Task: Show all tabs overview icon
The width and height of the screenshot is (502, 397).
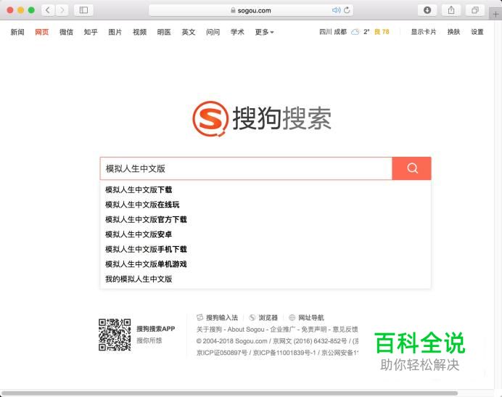Action: coord(475,10)
